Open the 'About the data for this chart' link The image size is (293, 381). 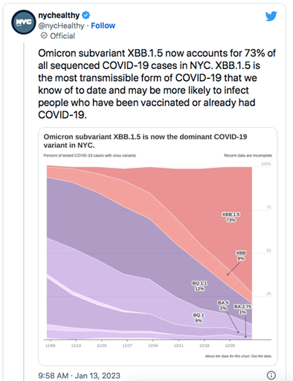click(x=228, y=356)
